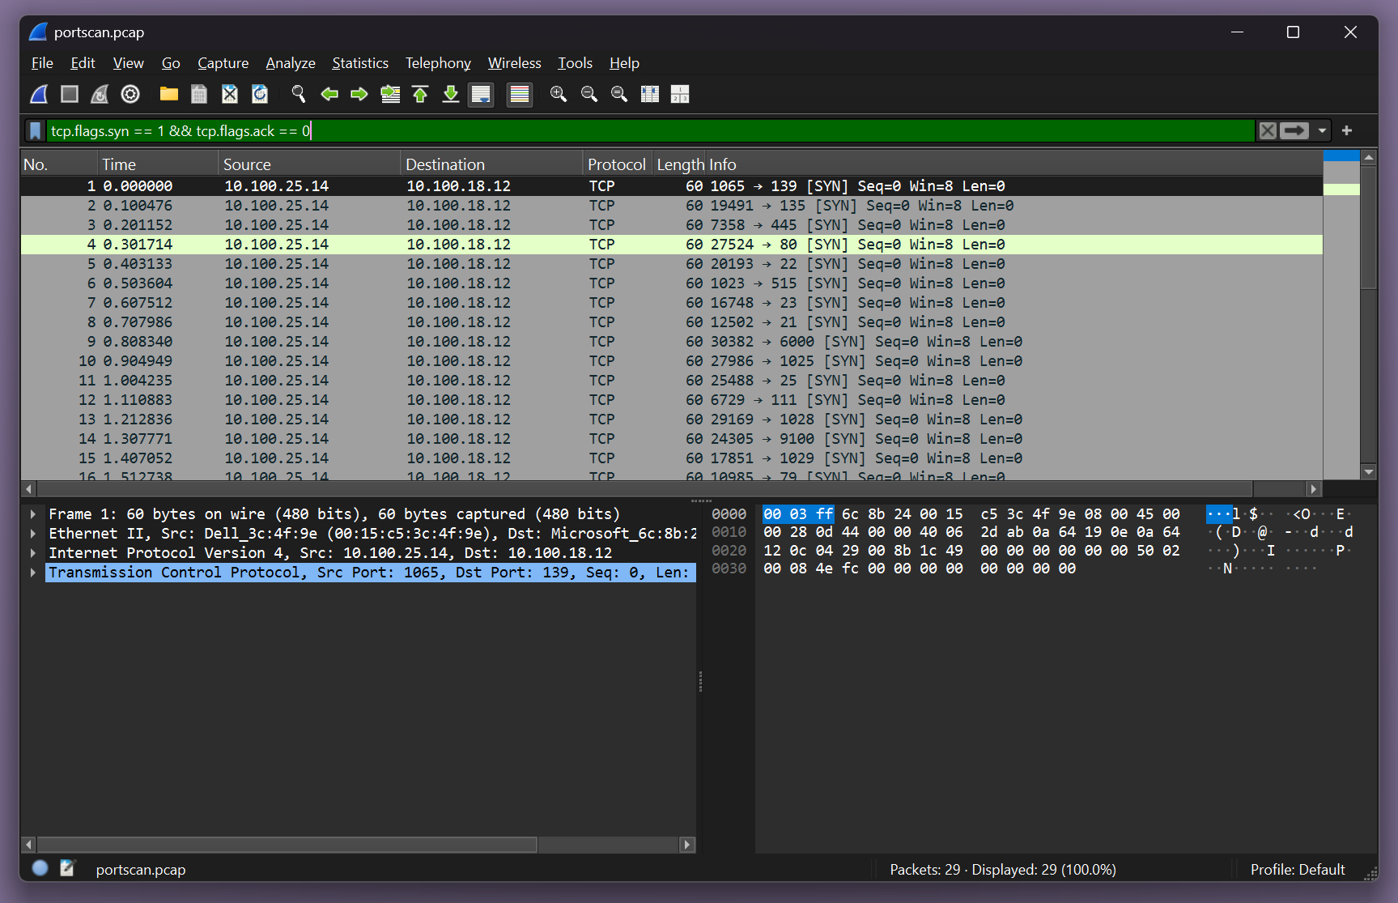The width and height of the screenshot is (1398, 903).
Task: Expand Transmission Control Protocol section
Action: coord(32,573)
